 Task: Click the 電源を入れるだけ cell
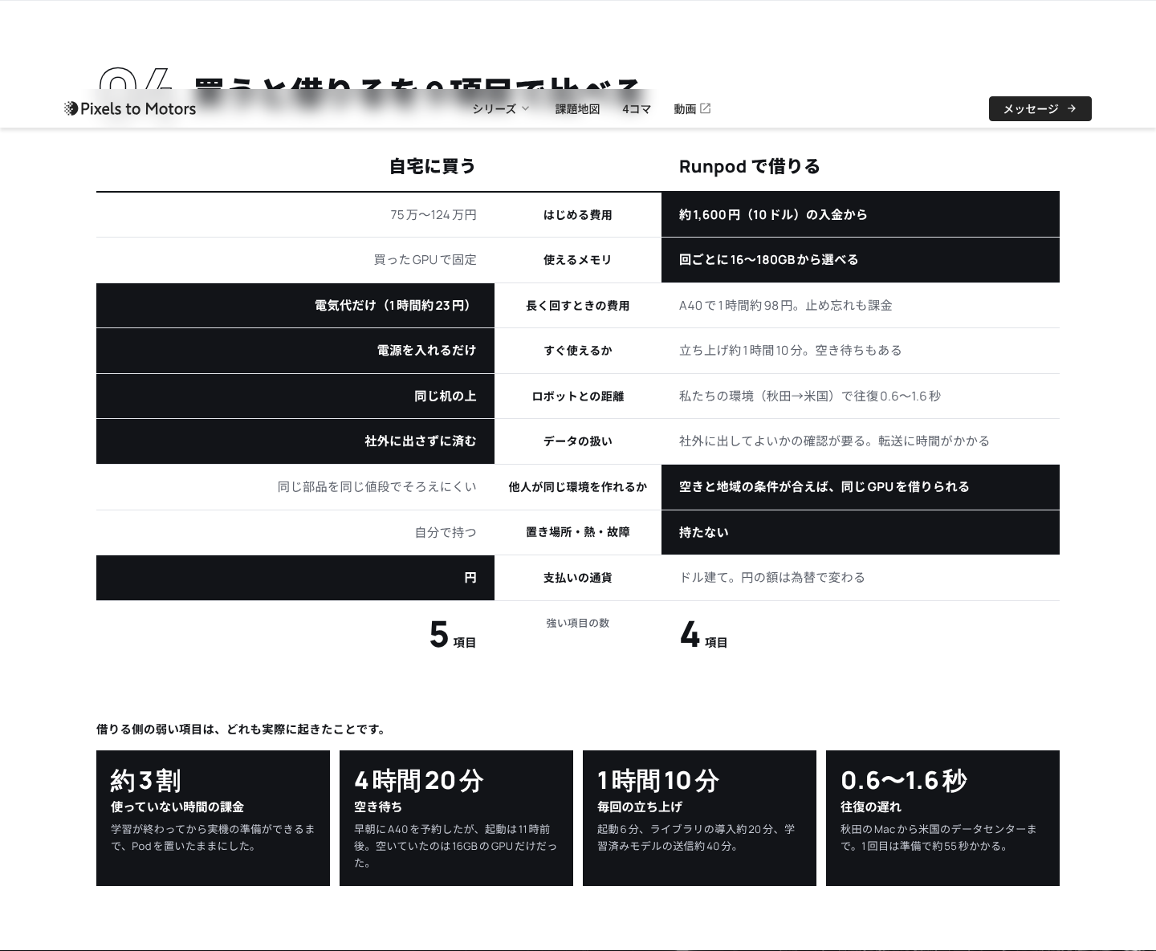coord(295,351)
